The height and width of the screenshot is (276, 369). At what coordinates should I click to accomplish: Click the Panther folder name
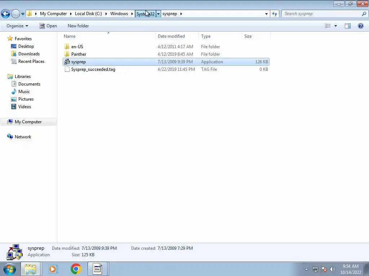(79, 54)
